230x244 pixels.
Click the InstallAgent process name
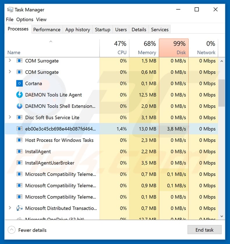[x=38, y=152]
